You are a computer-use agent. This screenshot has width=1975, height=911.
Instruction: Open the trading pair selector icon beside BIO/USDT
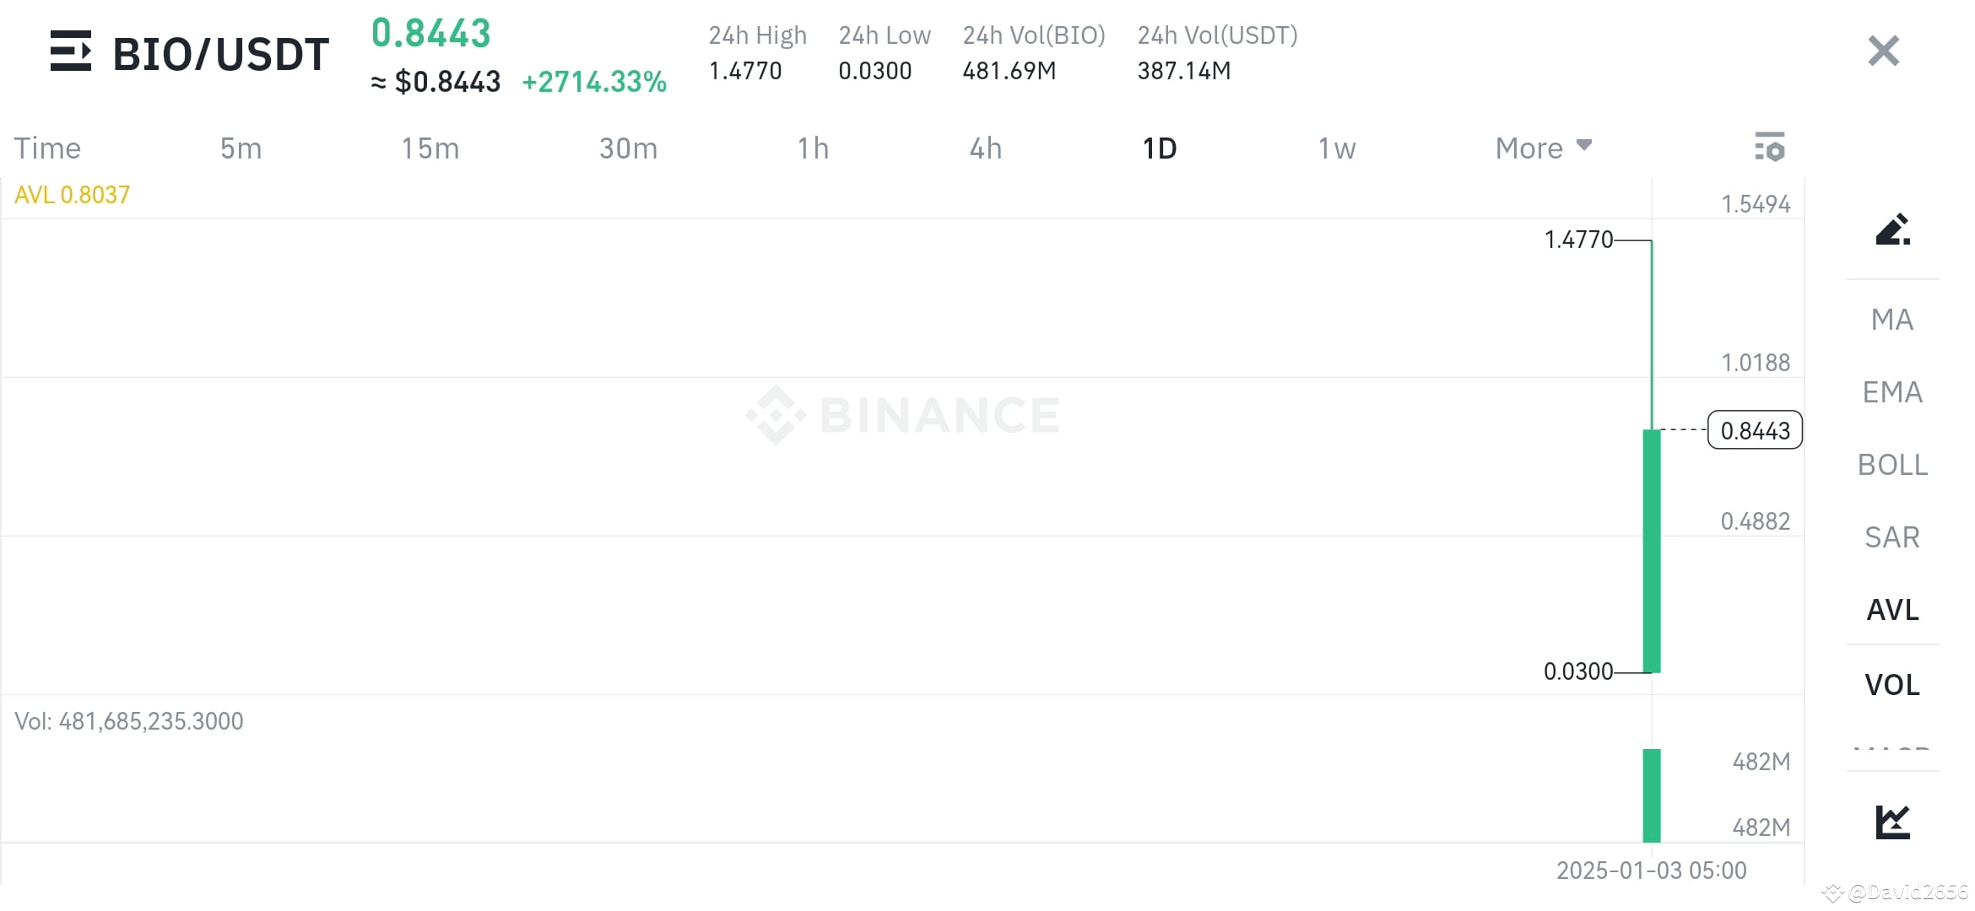pos(71,52)
